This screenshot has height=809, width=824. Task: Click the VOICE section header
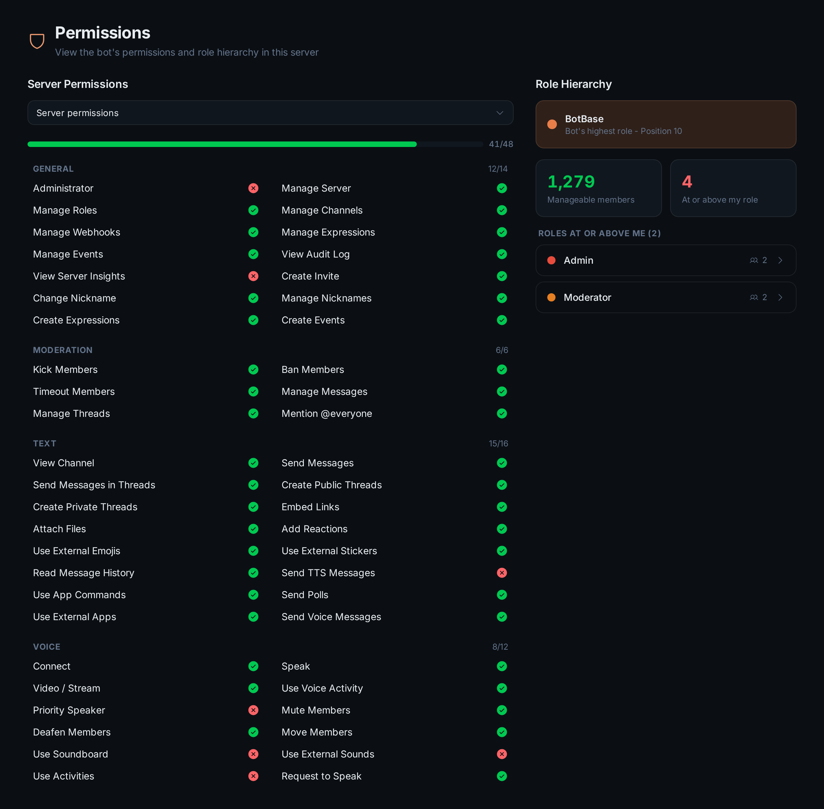pos(47,647)
